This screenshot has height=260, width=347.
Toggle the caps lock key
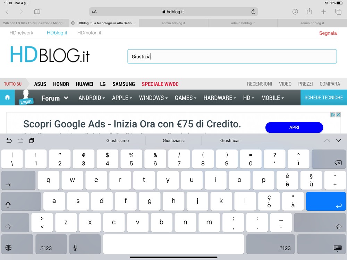click(21, 201)
